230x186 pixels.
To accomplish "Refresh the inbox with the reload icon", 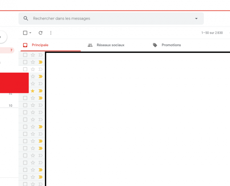I will click(41, 33).
